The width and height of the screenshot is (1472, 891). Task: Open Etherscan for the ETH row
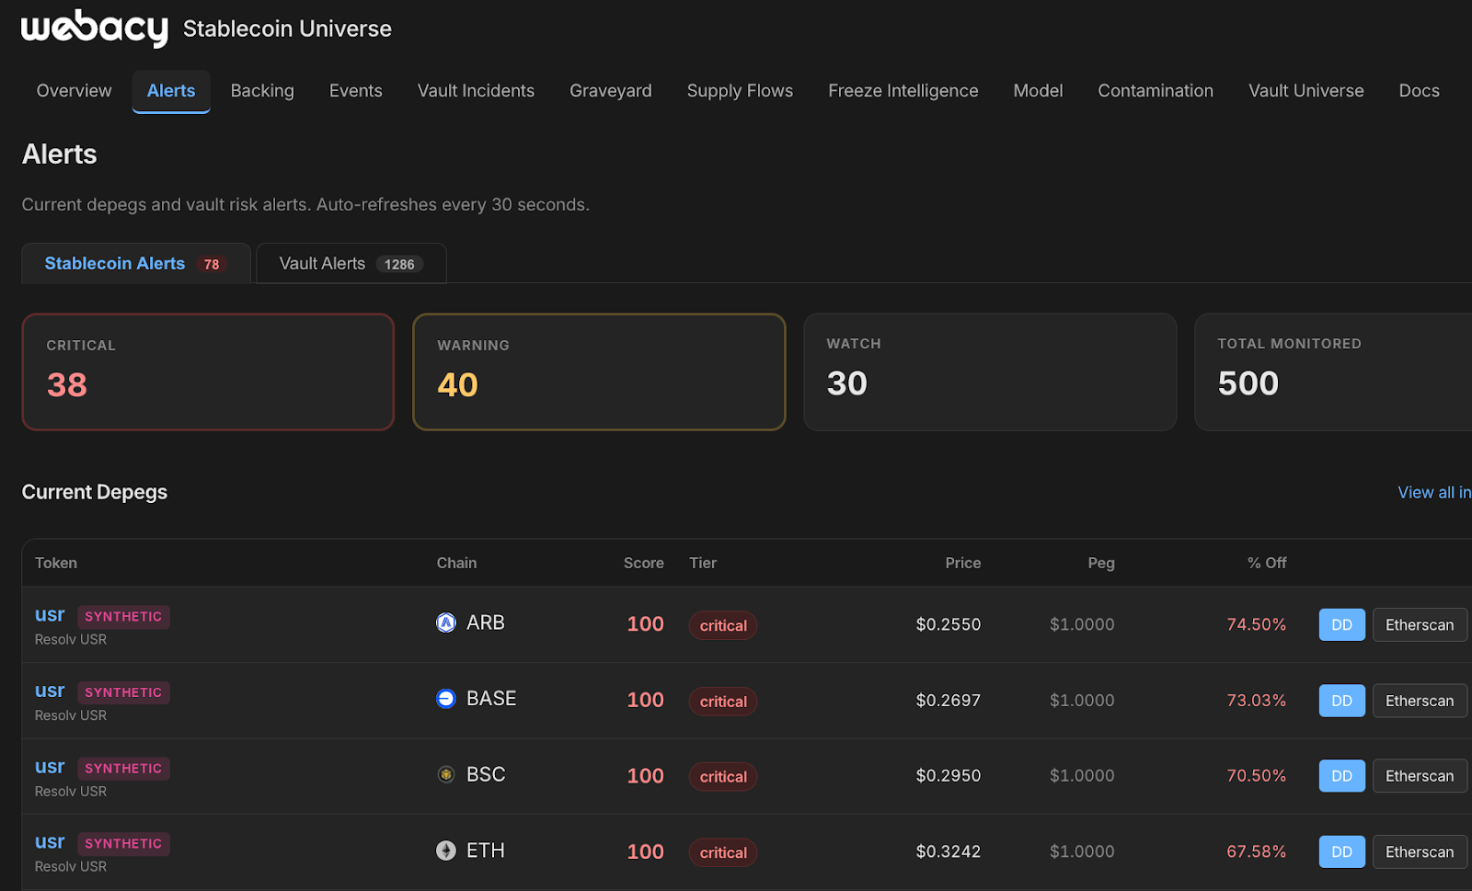pos(1420,852)
